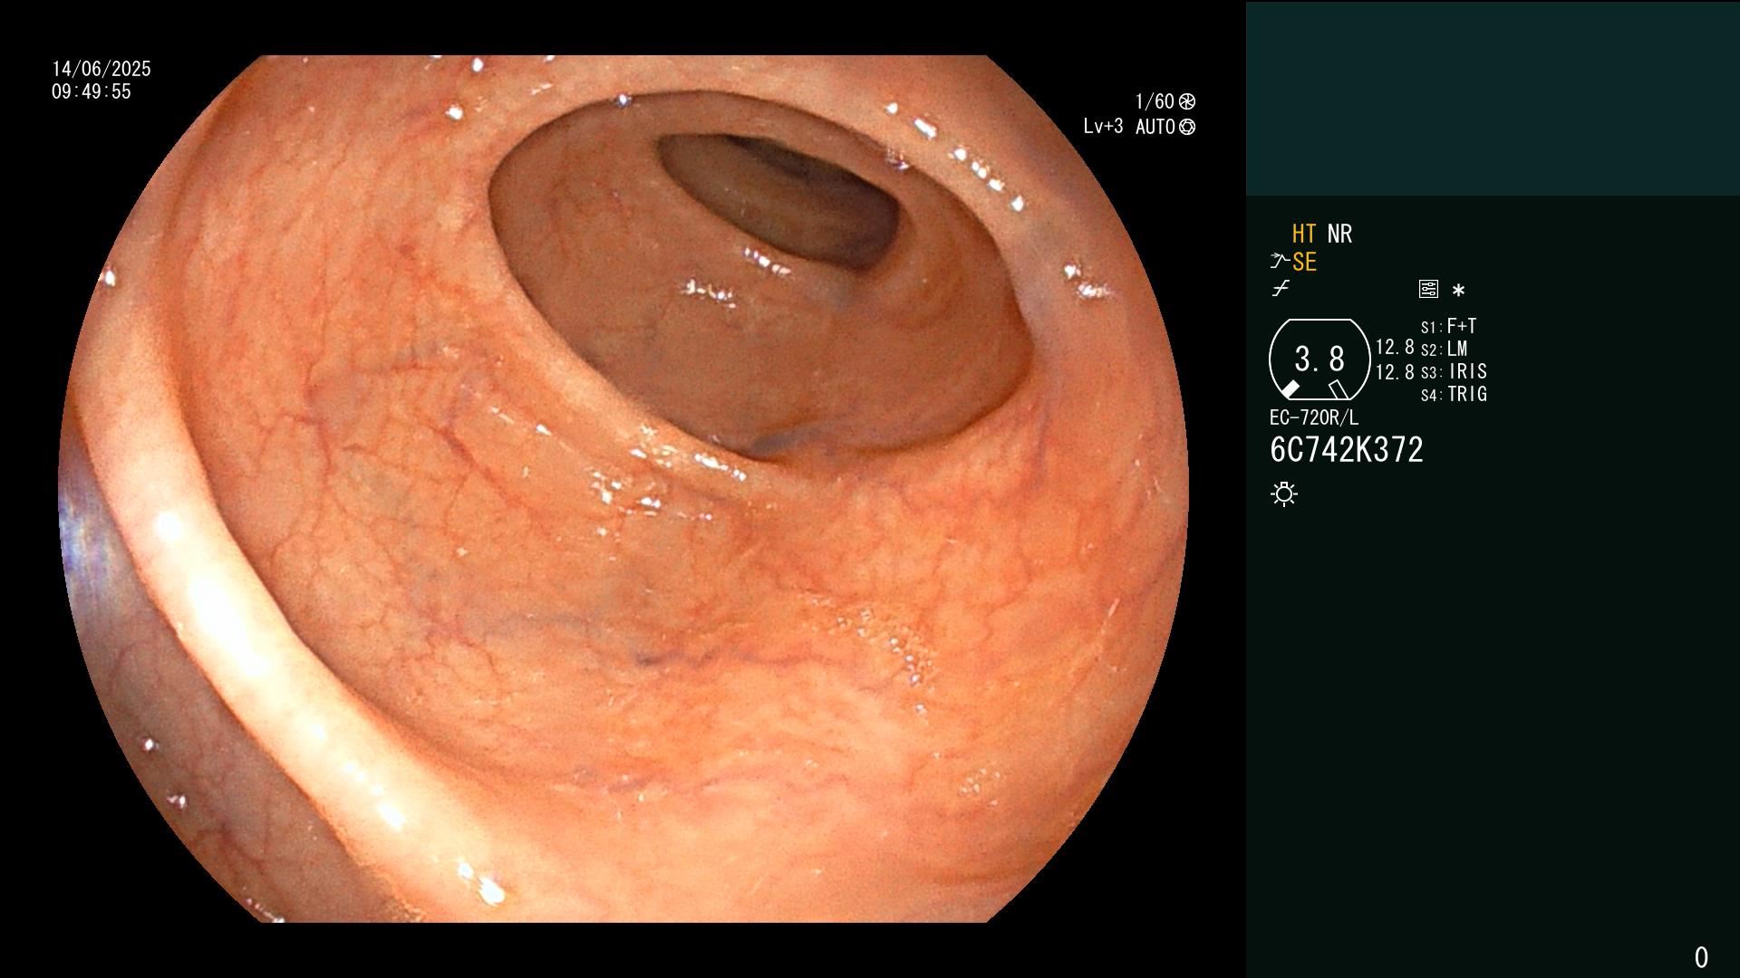Select the HT mode indicator

1304,234
